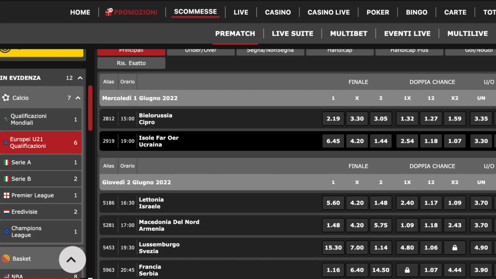Image resolution: width=496 pixels, height=279 pixels.
Task: Open the Live Suite tab
Action: (x=292, y=34)
